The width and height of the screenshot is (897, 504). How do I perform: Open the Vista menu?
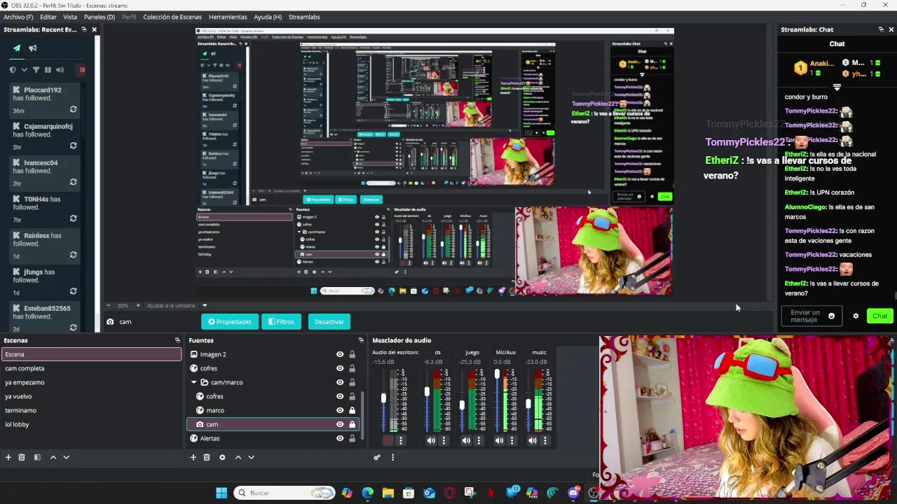pyautogui.click(x=70, y=17)
